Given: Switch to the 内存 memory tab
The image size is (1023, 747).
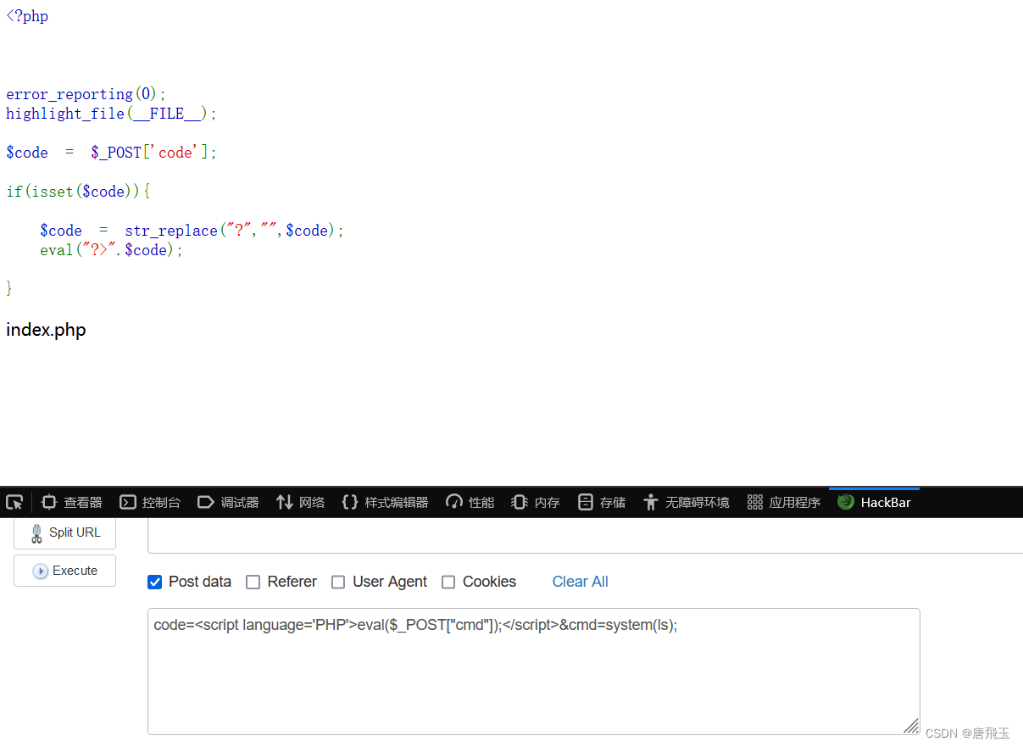Looking at the screenshot, I should (x=536, y=502).
